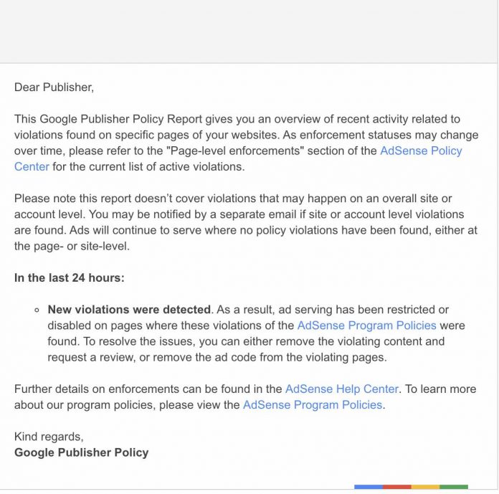The height and width of the screenshot is (494, 499).
Task: Click the gray header area above the email
Action: coord(249,31)
